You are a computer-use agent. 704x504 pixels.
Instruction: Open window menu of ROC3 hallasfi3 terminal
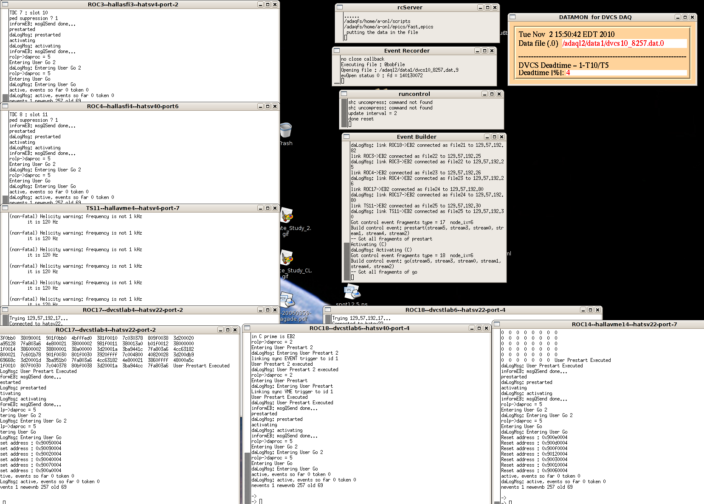pyautogui.click(x=5, y=4)
